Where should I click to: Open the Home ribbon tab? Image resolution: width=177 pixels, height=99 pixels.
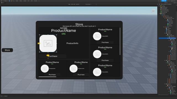point(17,1)
